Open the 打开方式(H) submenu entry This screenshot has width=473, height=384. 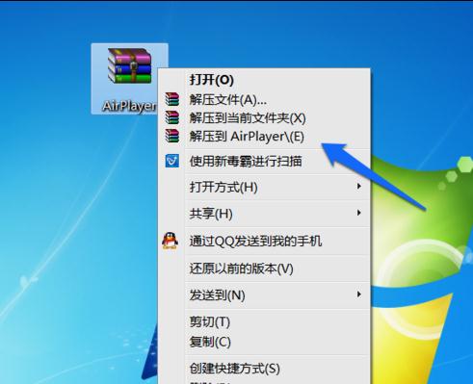[x=264, y=187]
